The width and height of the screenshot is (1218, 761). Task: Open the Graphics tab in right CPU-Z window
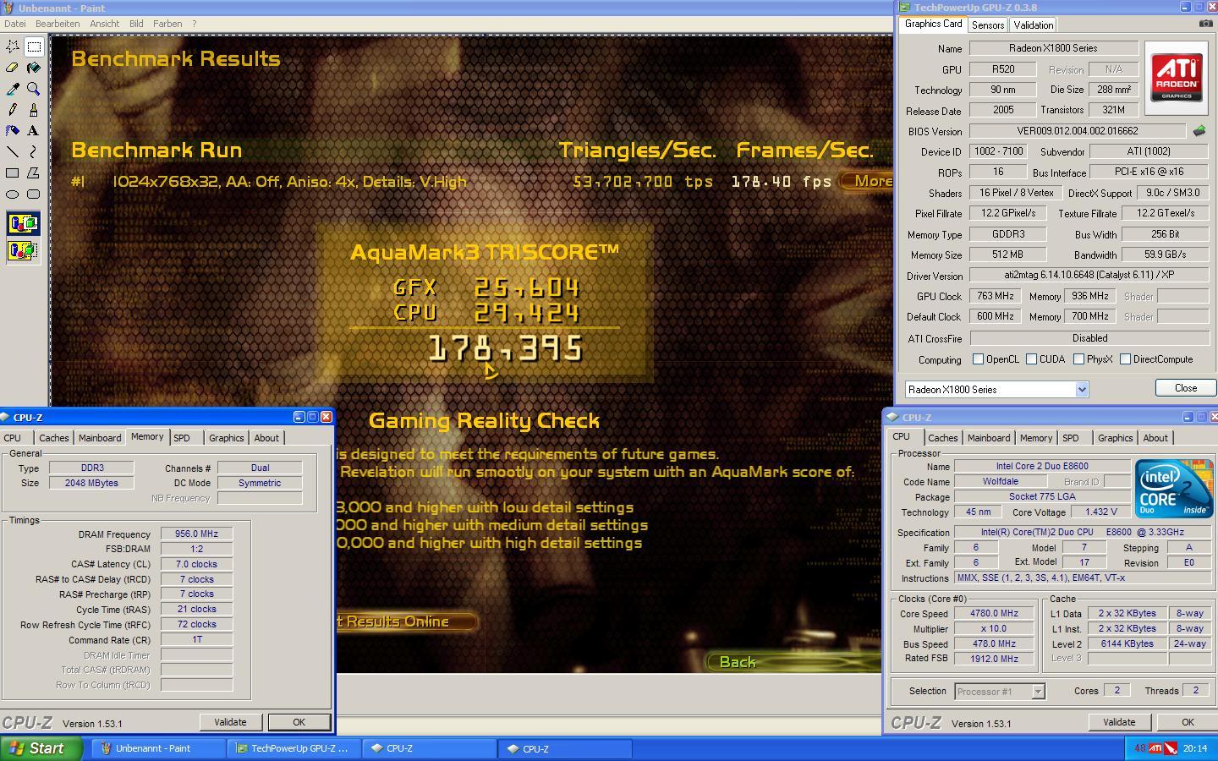coord(1115,438)
